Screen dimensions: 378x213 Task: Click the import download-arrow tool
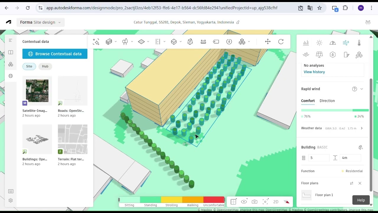[229, 42]
